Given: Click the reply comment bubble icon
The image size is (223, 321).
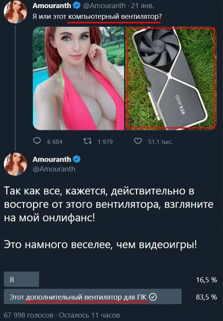Looking at the screenshot, I should point(37,141).
